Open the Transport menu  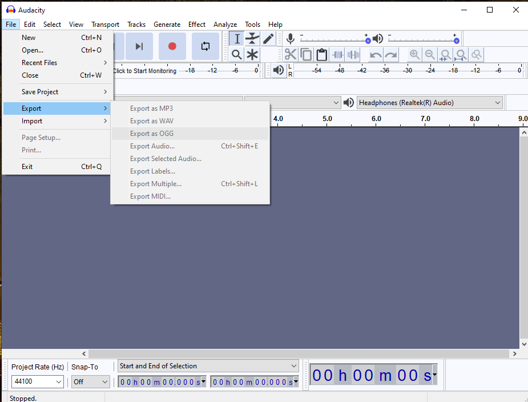(x=105, y=24)
